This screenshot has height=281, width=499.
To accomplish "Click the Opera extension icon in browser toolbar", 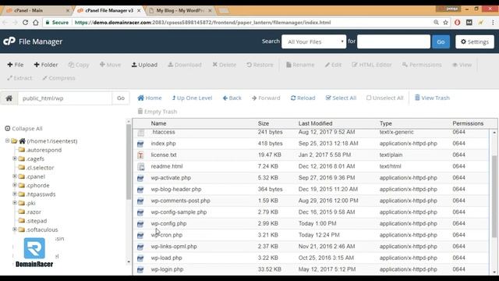I will tap(458, 23).
